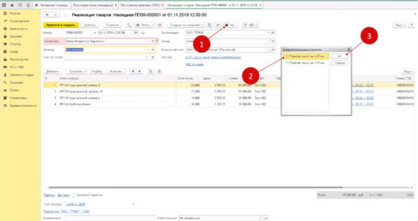Open the Организация record link button

coord(273,33)
